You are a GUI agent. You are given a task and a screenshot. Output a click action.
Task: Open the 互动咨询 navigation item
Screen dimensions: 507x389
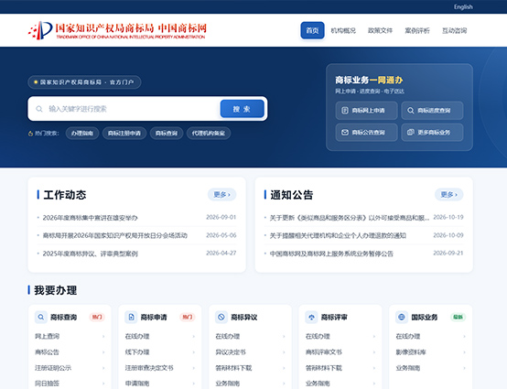click(455, 30)
